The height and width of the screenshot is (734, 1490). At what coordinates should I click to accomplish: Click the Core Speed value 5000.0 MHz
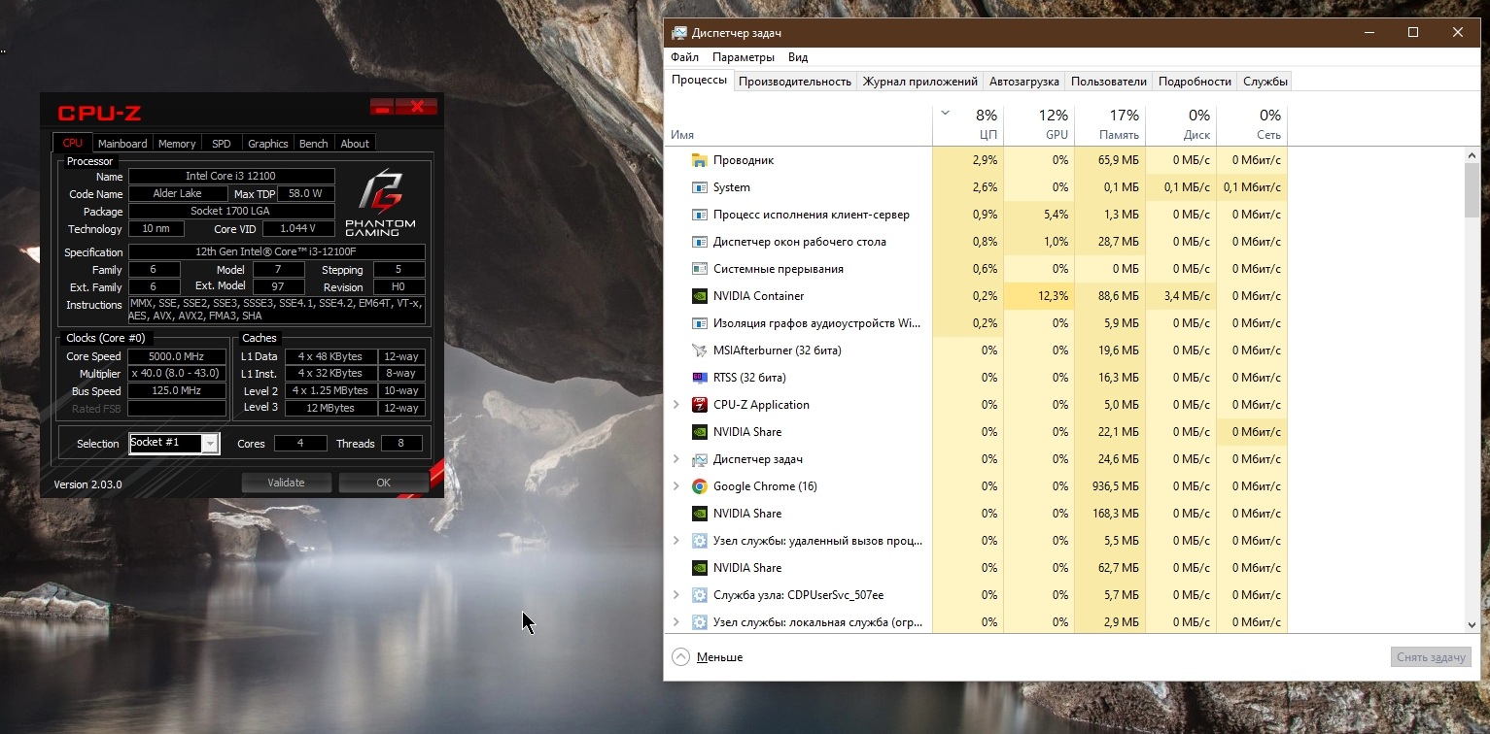click(177, 356)
